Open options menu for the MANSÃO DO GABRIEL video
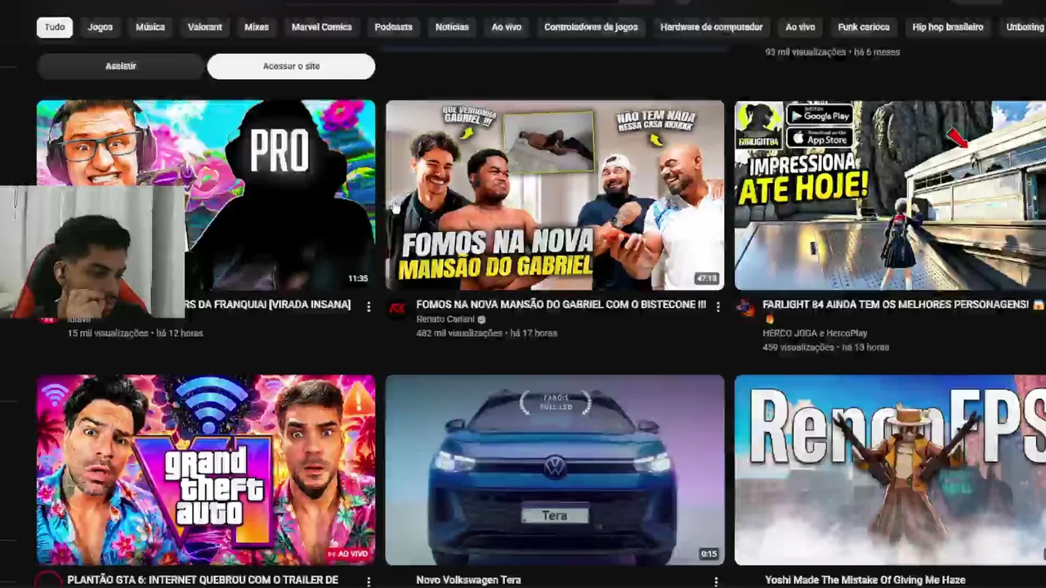This screenshot has height=588, width=1046. click(717, 306)
